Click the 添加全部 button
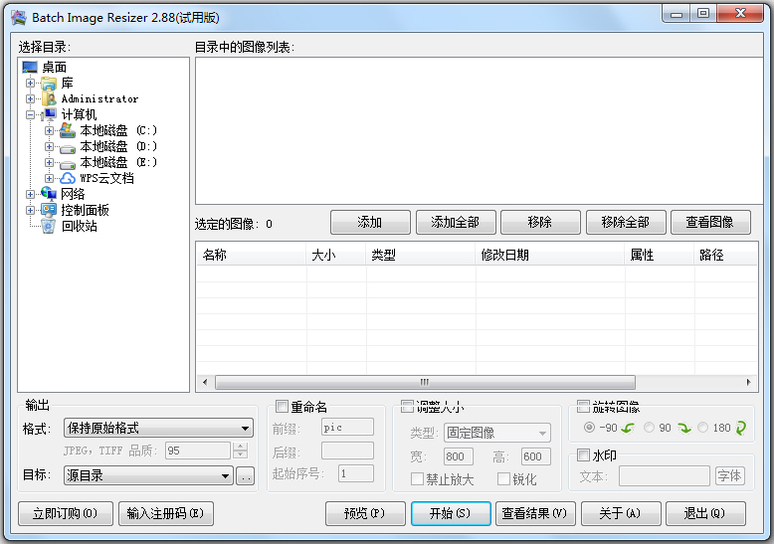The height and width of the screenshot is (544, 774). pyautogui.click(x=456, y=222)
